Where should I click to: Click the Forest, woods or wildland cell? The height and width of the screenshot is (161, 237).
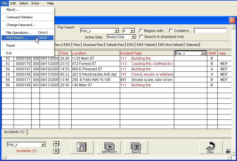pyautogui.click(x=147, y=74)
